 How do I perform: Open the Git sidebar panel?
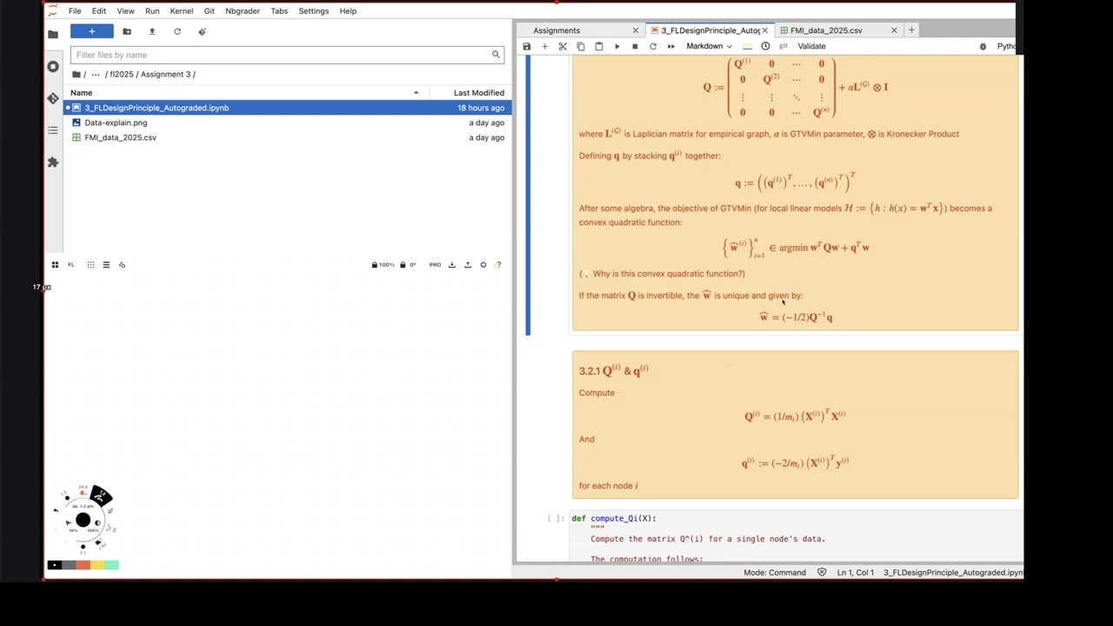[x=53, y=98]
